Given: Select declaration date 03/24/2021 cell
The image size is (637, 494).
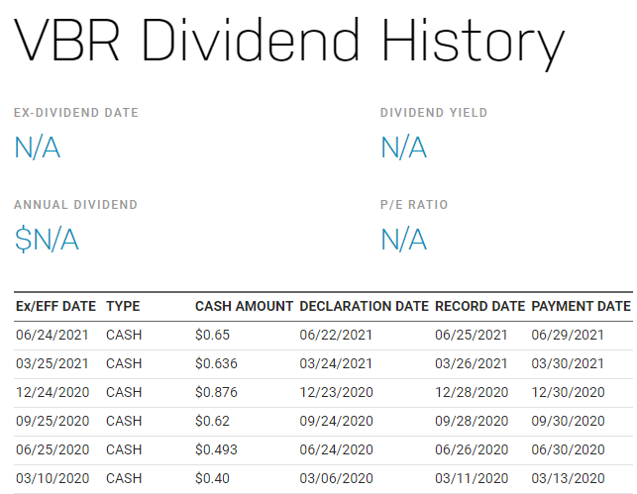Looking at the screenshot, I should tap(336, 363).
